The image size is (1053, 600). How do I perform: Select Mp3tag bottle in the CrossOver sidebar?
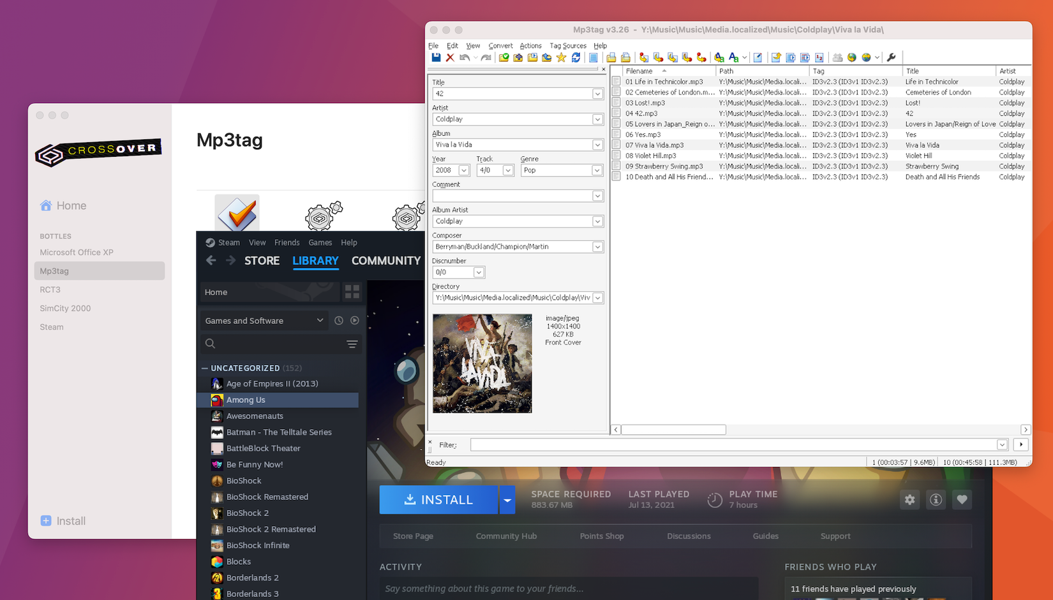53,270
